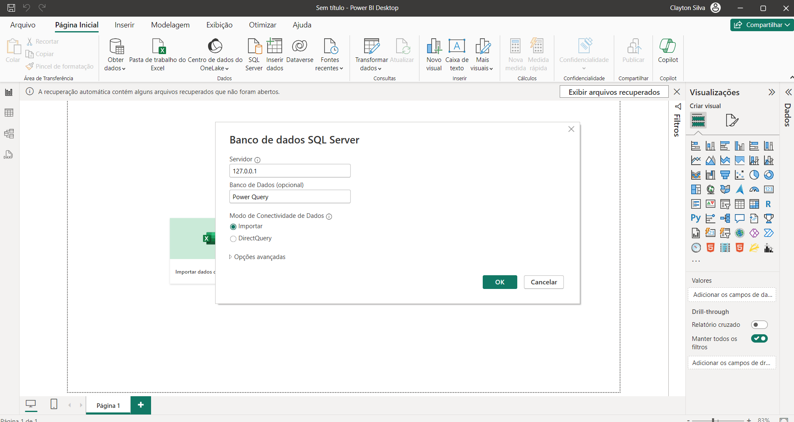Select the KPI visual
This screenshot has width=794, height=422.
click(x=710, y=204)
